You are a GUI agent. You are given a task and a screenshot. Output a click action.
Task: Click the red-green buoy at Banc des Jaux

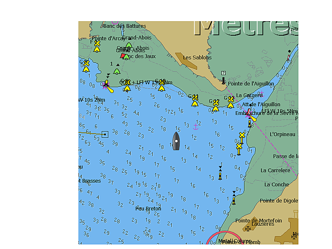click(x=125, y=56)
